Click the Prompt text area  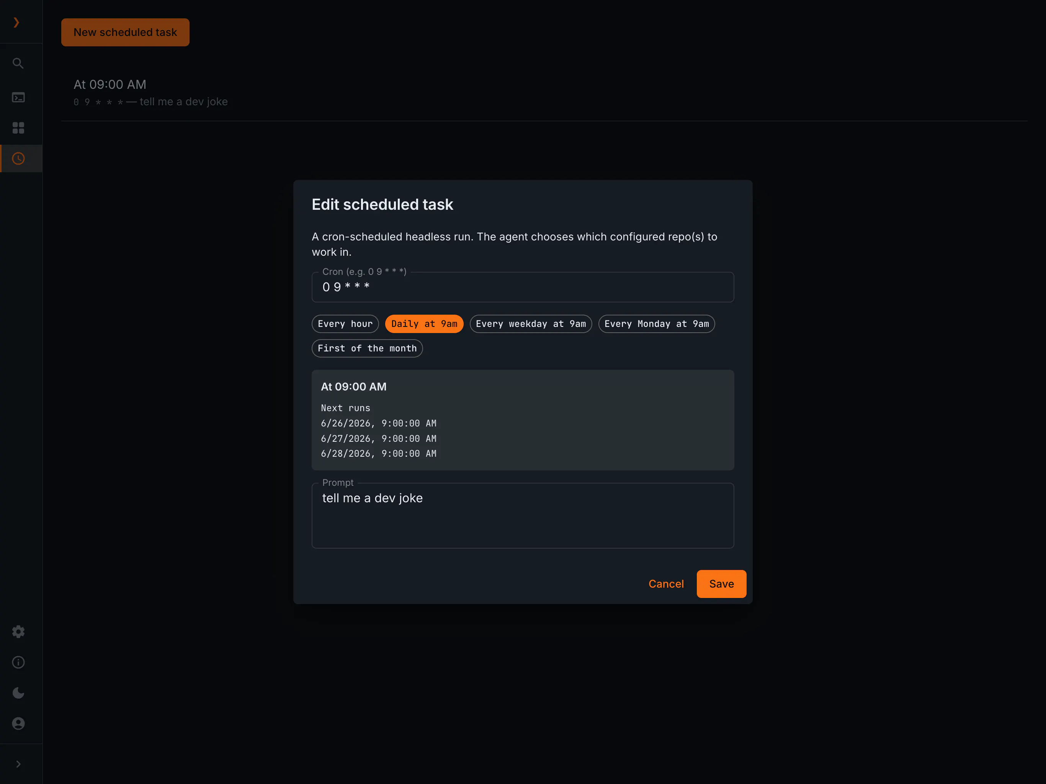click(523, 515)
